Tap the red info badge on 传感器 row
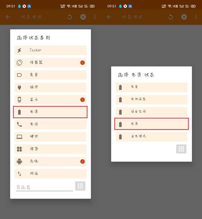The width and height of the screenshot is (202, 219). 82,63
